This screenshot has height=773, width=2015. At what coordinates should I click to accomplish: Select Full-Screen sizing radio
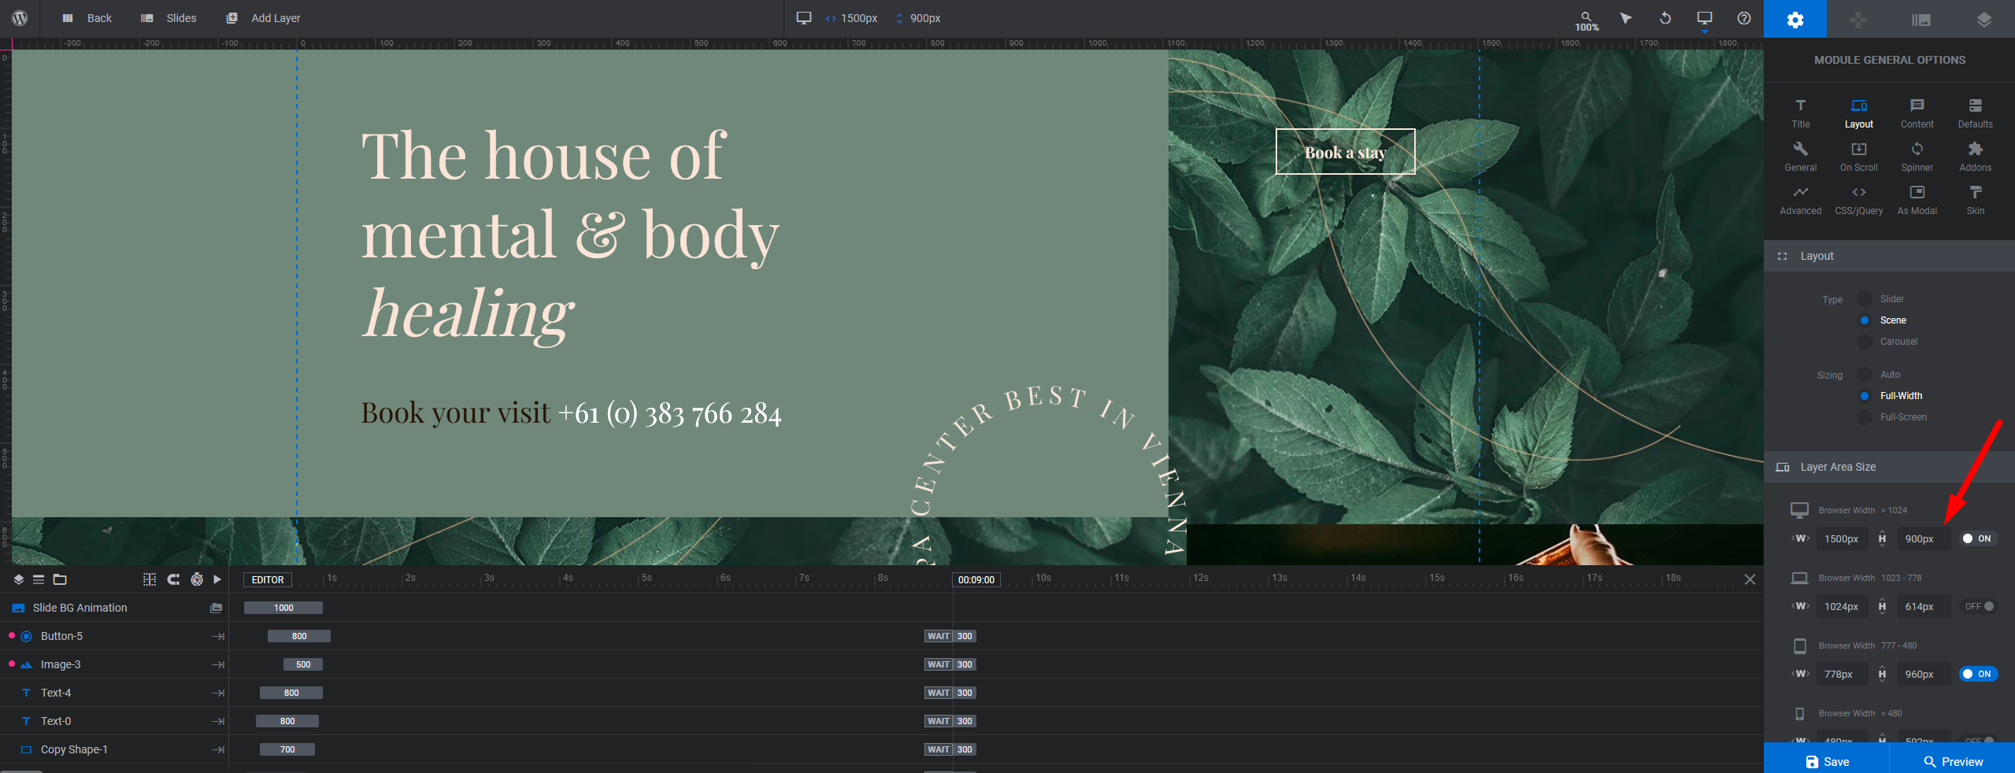pyautogui.click(x=1865, y=417)
